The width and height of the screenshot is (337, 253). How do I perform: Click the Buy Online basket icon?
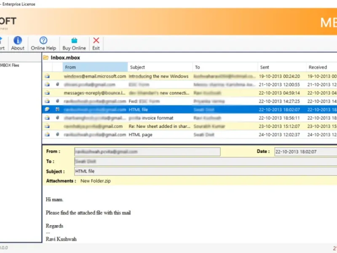point(74,40)
